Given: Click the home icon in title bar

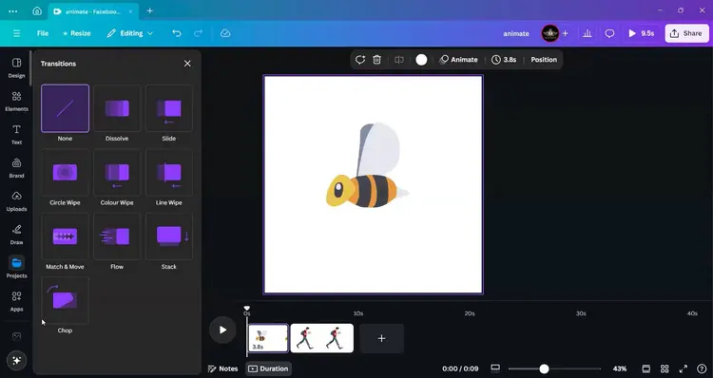Looking at the screenshot, I should [37, 11].
